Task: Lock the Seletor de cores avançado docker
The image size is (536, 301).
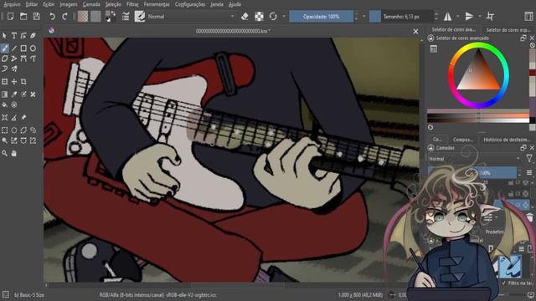Action: tap(430, 38)
